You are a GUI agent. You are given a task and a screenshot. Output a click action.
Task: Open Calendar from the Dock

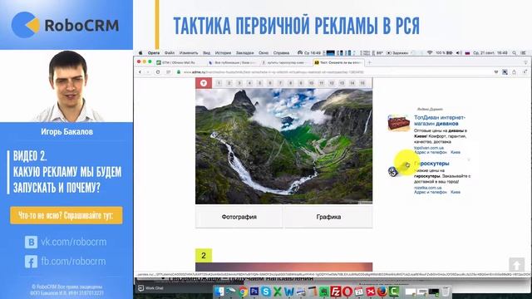coord(359,292)
